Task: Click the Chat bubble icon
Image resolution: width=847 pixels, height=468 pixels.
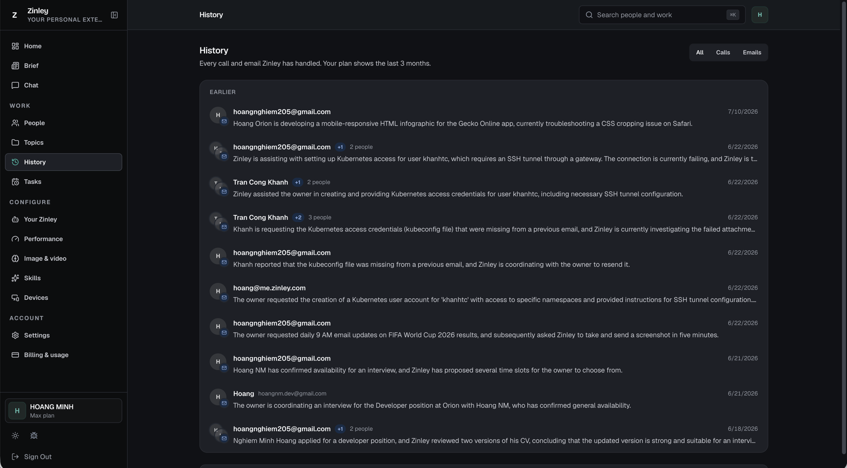Action: [x=15, y=85]
